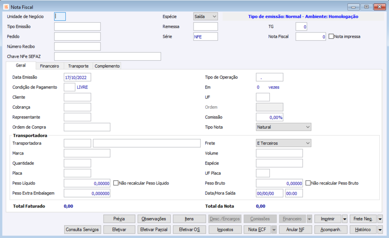Open the arrow next to Financeiro button
Viewport: 389px width, 238px height.
tap(309, 219)
